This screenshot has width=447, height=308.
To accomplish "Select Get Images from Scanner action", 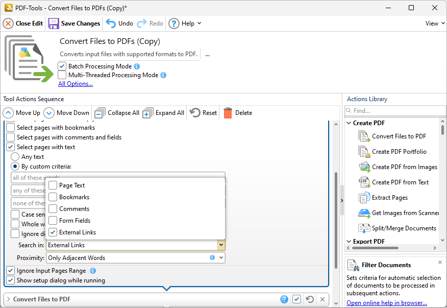I will pos(398,213).
